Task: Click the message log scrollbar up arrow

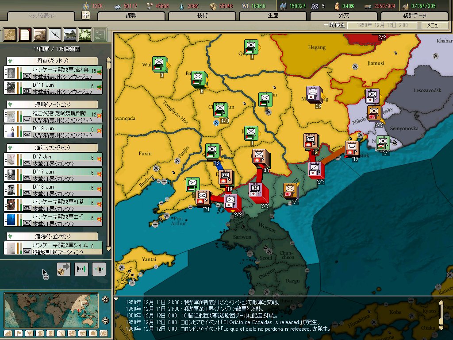Action: pos(441,302)
